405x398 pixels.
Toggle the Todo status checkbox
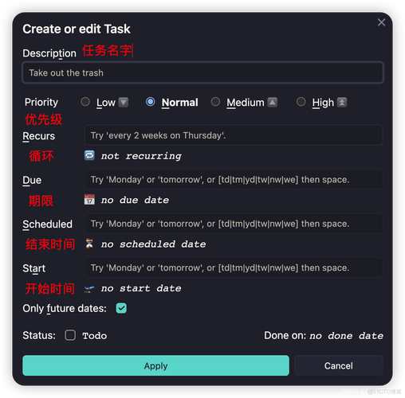tap(70, 335)
